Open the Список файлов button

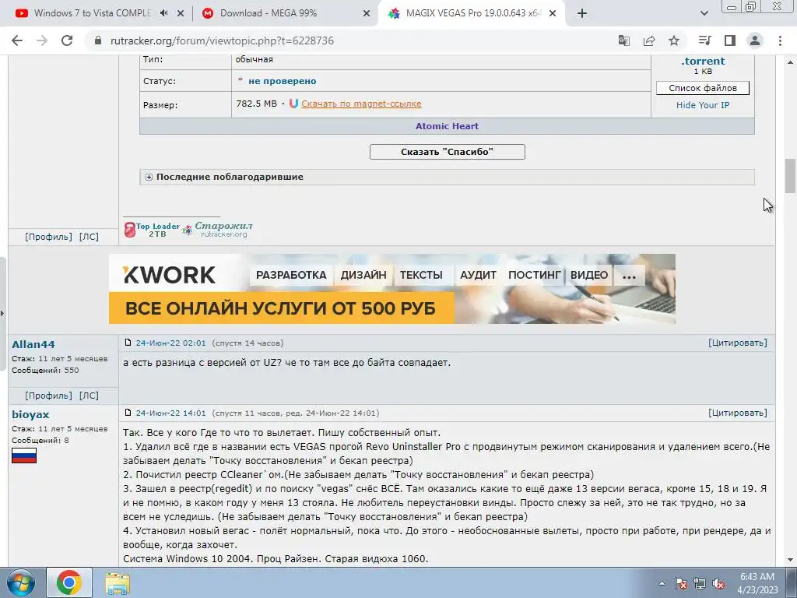[703, 88]
